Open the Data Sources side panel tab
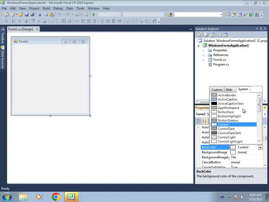The image size is (269, 202). pos(3,57)
